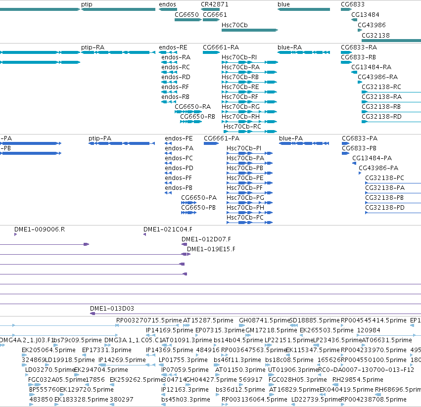Image resolution: width=421 pixels, height=407 pixels.
Task: Select the ptip-RA transcript
Action: point(118,52)
